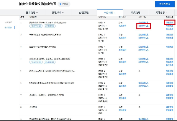Screen dimensions: 177x121
Task: Open 其他要求 link in row 6
Action: coord(122,86)
